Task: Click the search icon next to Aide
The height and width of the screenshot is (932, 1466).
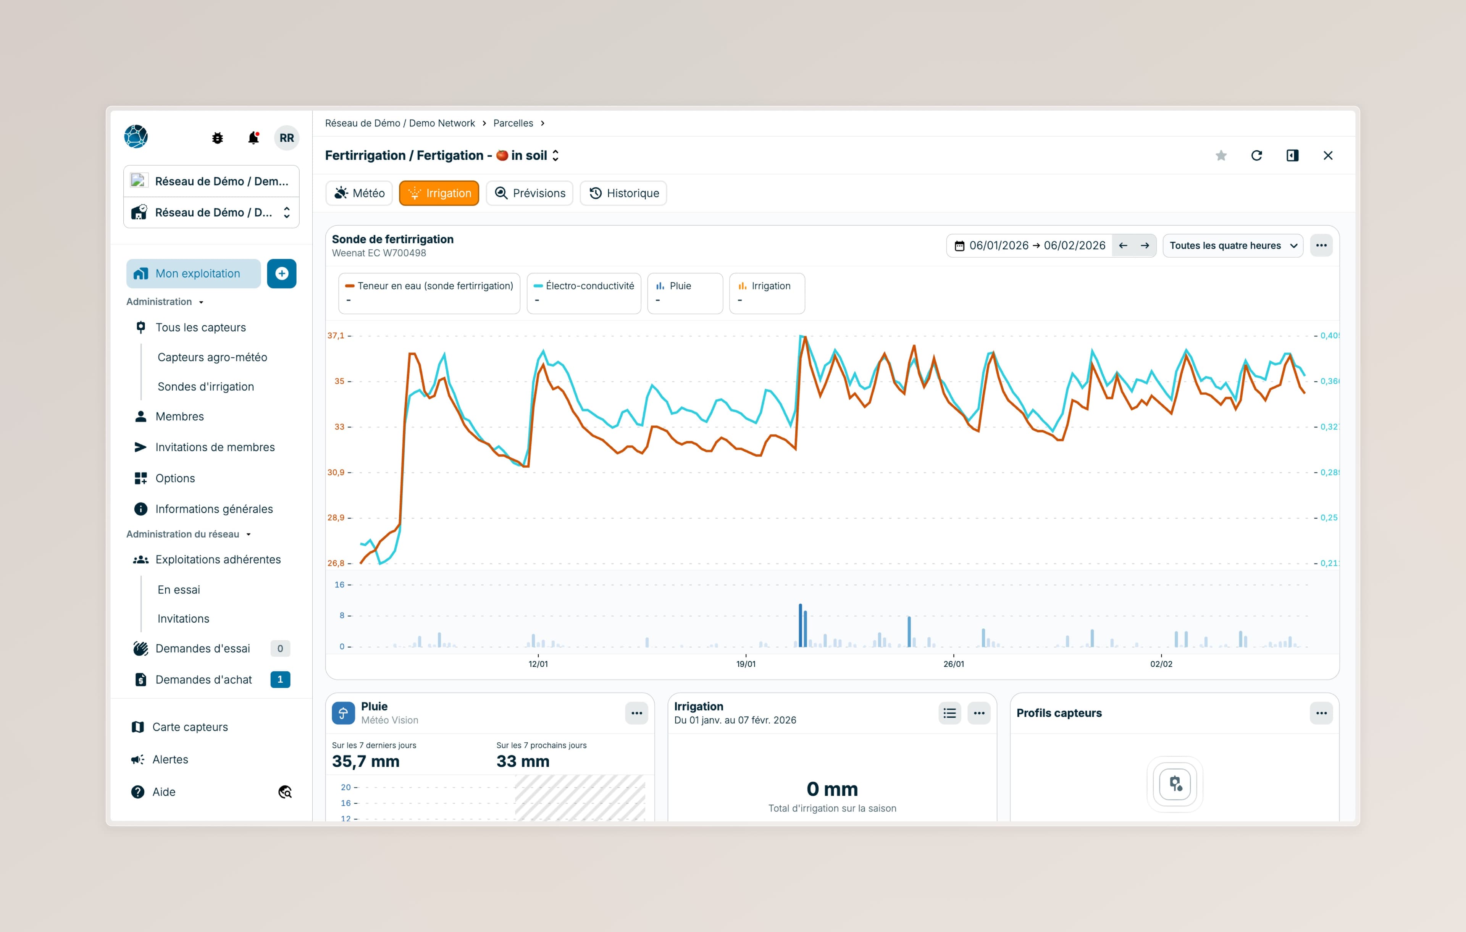Action: [285, 792]
